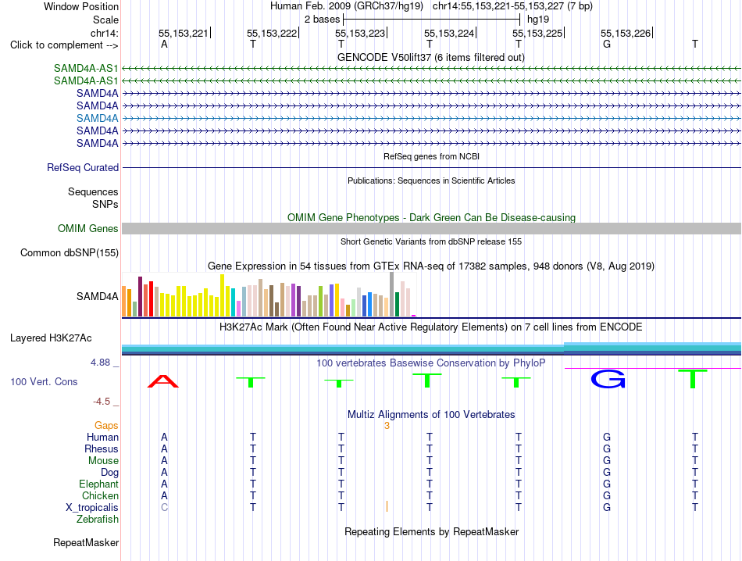Click the RepeatMasker track label
742x561 pixels.
[x=86, y=542]
